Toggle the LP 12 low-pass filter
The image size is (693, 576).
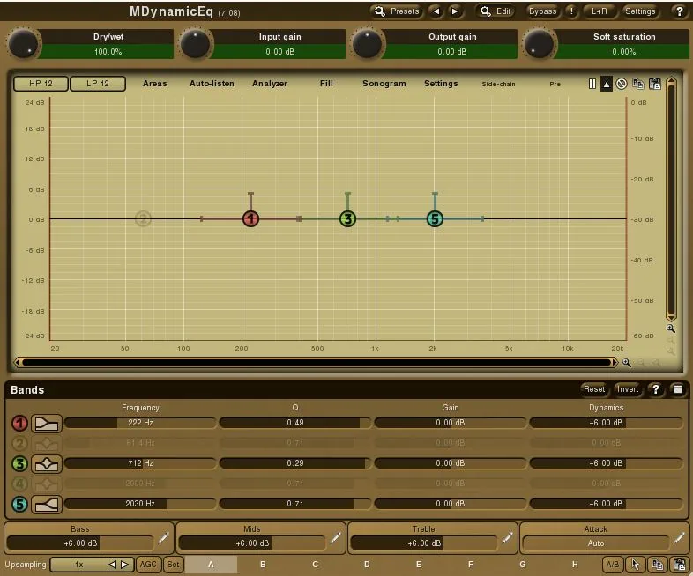(x=98, y=84)
